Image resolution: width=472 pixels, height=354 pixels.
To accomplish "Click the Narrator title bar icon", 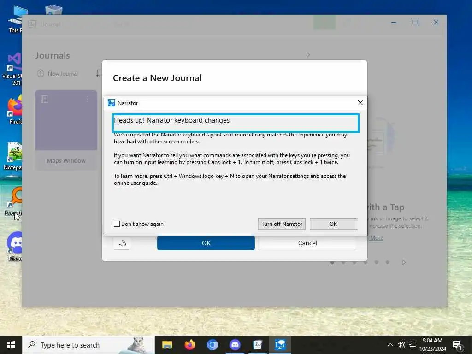I will pos(112,103).
